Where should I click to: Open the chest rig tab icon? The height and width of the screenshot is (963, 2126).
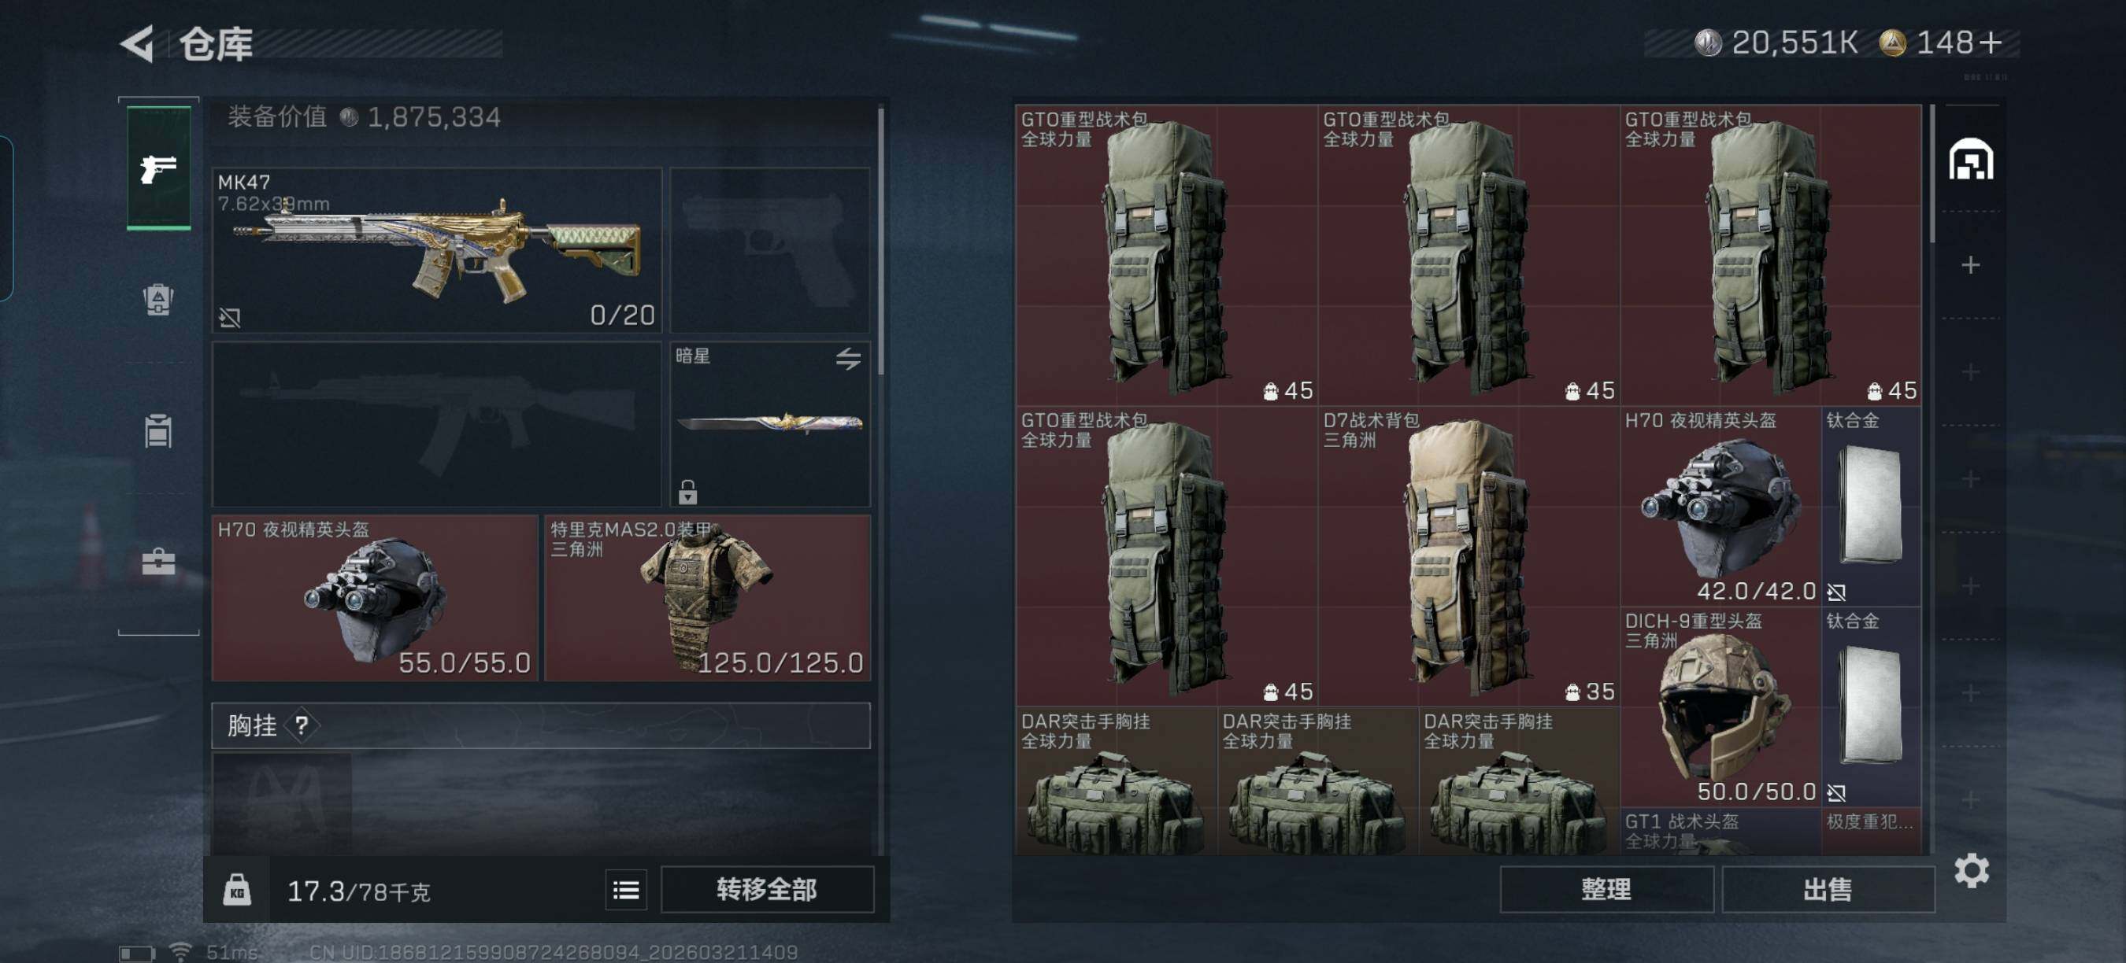click(158, 430)
